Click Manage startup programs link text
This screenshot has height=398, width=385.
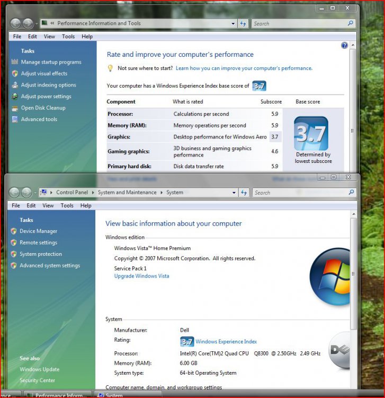(x=51, y=62)
